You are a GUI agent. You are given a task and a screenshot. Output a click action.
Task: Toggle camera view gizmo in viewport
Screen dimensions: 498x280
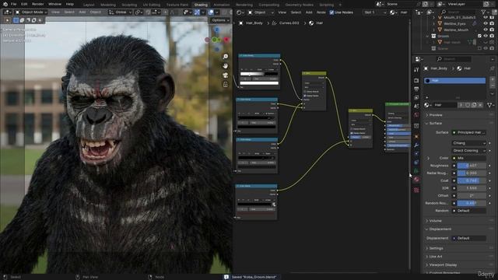(225, 75)
